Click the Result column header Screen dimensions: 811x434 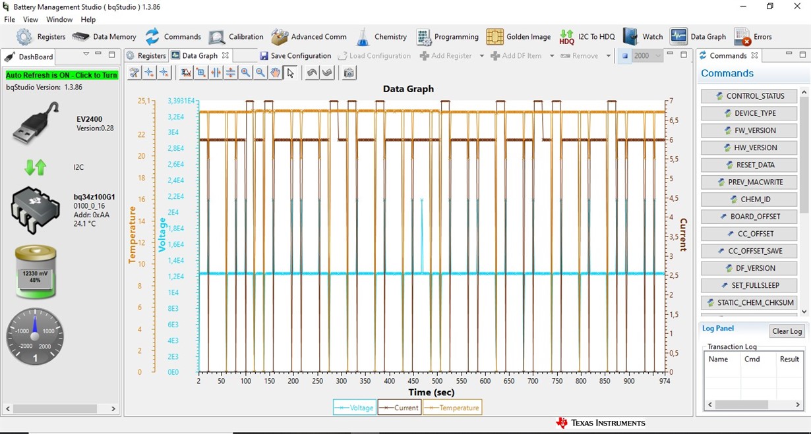[x=789, y=359]
